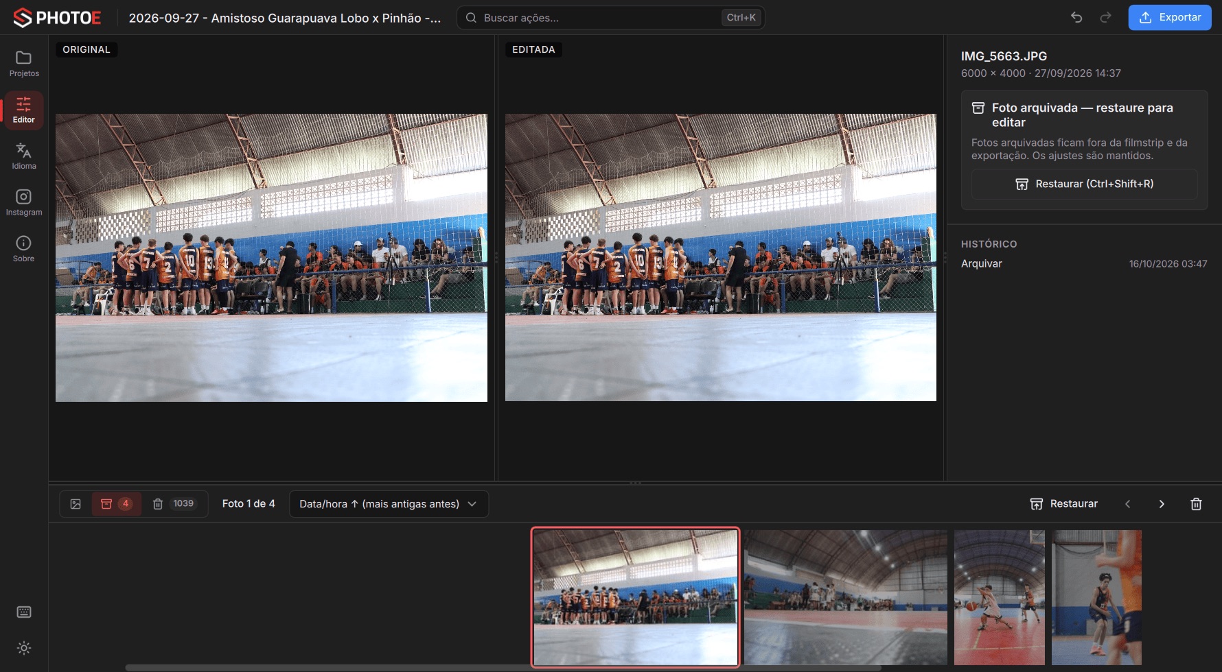Click the undo arrow icon
This screenshot has width=1222, height=672.
point(1076,18)
